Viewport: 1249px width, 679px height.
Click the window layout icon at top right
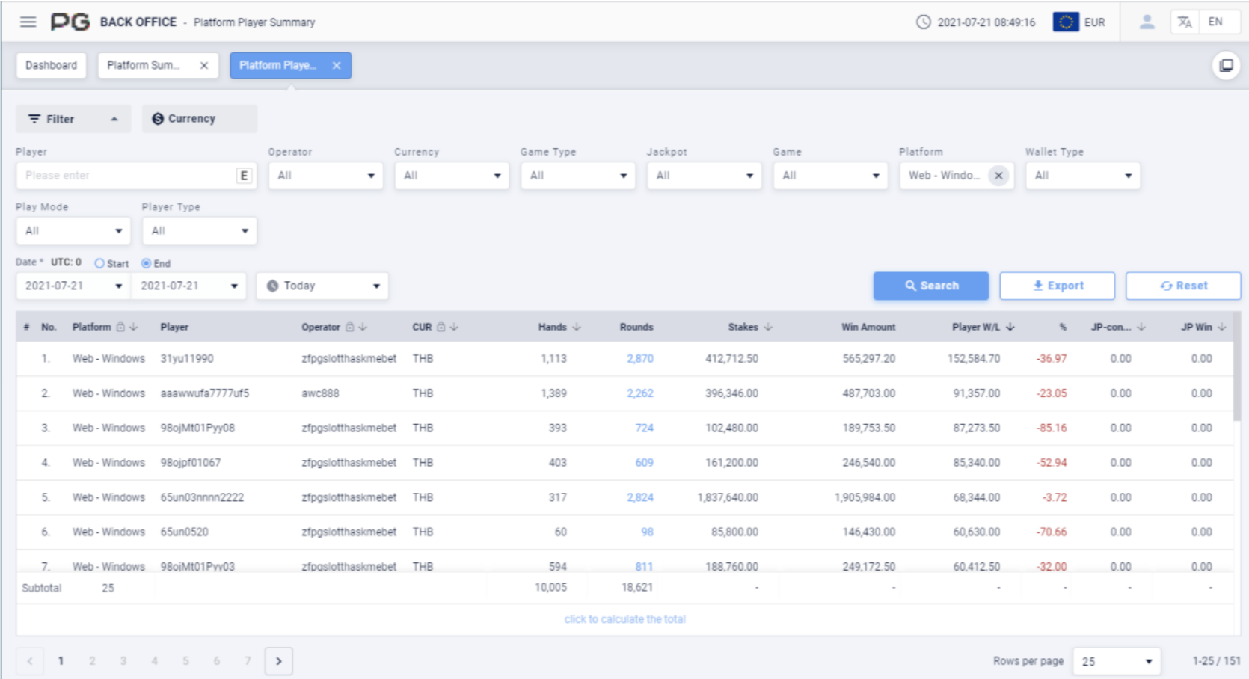click(x=1227, y=66)
